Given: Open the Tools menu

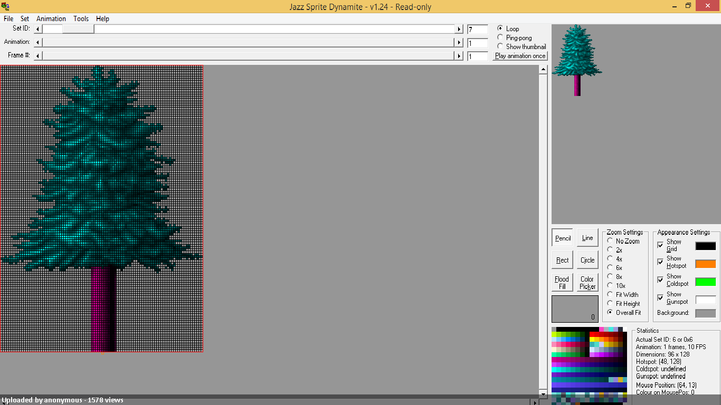Looking at the screenshot, I should 81,18.
